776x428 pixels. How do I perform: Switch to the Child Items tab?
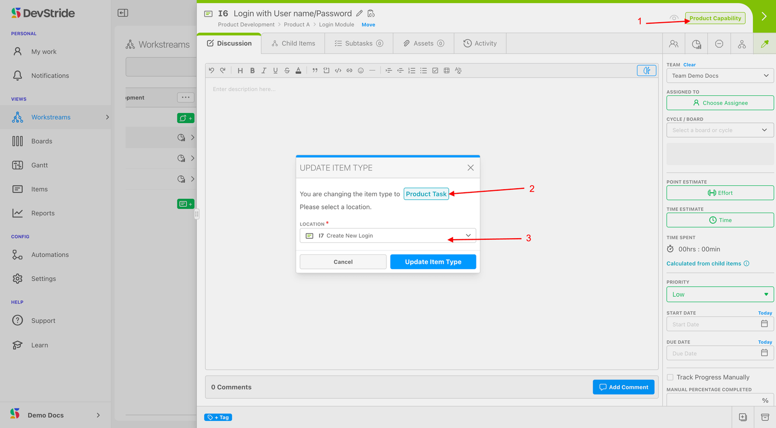click(x=294, y=44)
